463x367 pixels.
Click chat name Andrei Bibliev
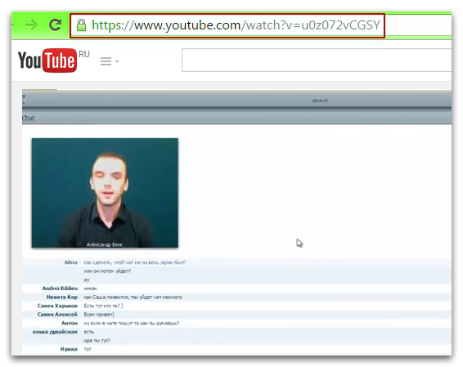(x=60, y=289)
